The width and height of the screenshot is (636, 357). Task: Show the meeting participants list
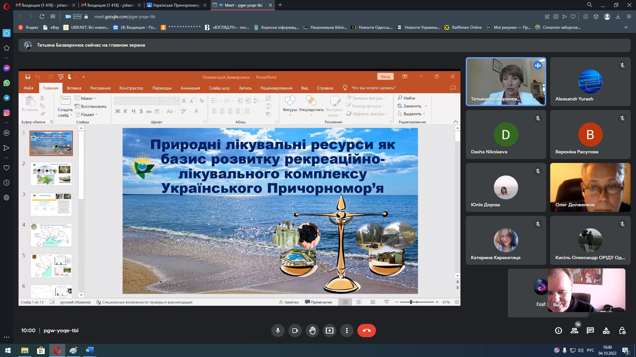tap(574, 331)
